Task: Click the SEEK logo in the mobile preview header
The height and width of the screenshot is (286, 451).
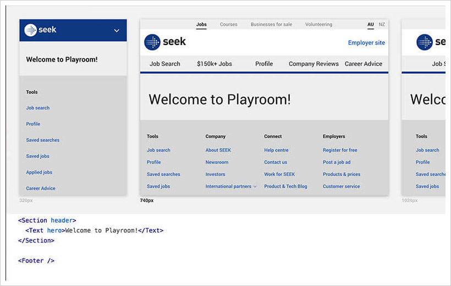Action: (x=41, y=30)
